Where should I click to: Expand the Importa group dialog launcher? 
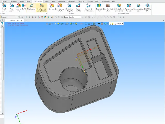46,13
